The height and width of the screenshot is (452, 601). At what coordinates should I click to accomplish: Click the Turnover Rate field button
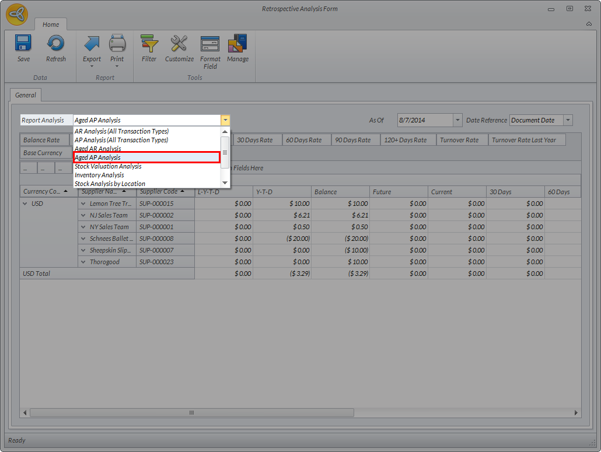click(x=459, y=140)
